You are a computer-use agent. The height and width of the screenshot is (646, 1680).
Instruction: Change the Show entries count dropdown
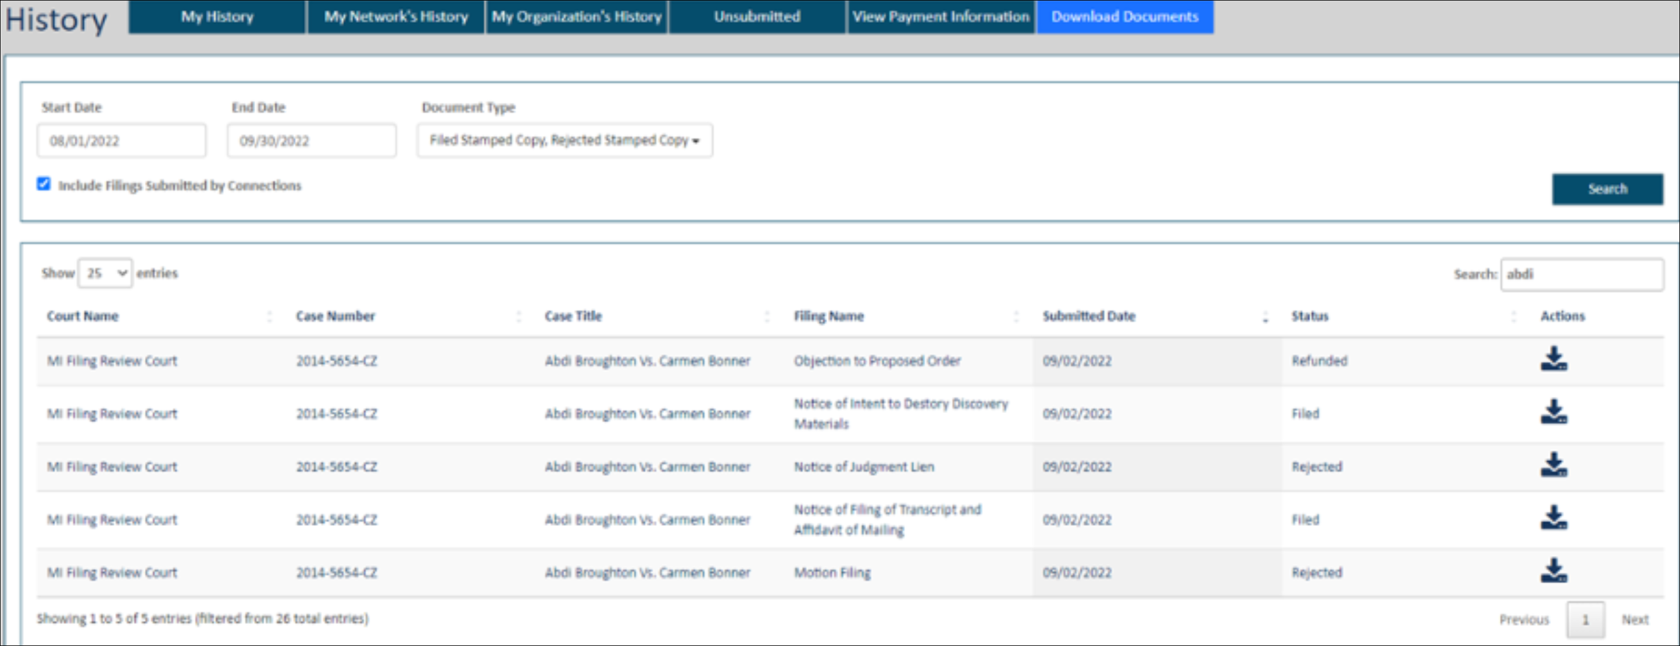pos(105,273)
